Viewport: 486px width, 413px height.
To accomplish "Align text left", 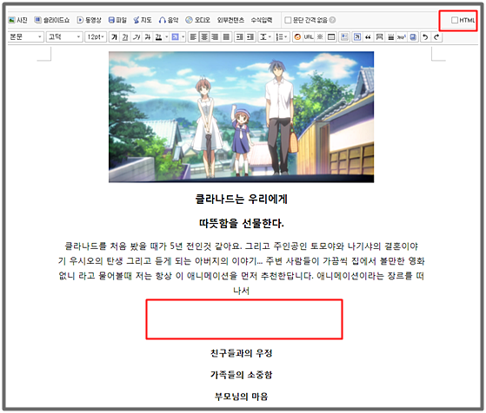I will [x=193, y=37].
